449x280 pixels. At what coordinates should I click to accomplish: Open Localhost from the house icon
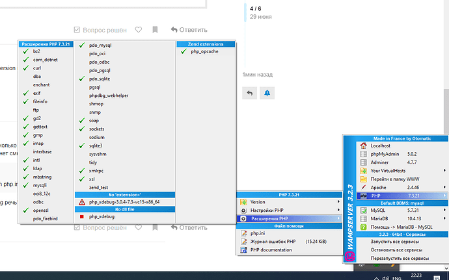coord(363,146)
